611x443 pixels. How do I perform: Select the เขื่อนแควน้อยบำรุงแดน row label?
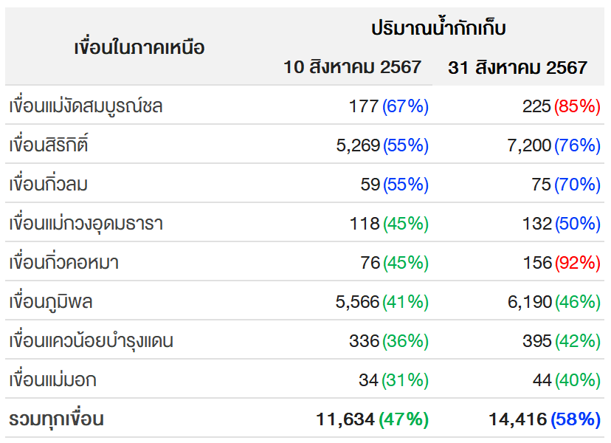pyautogui.click(x=91, y=340)
